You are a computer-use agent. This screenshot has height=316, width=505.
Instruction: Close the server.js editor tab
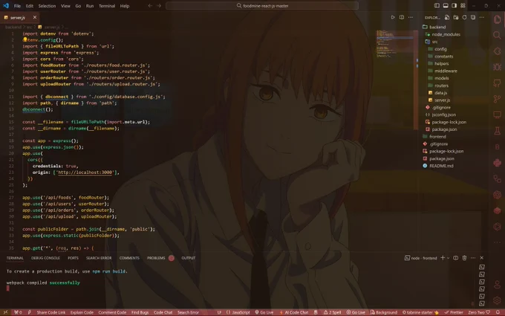tap(35, 17)
